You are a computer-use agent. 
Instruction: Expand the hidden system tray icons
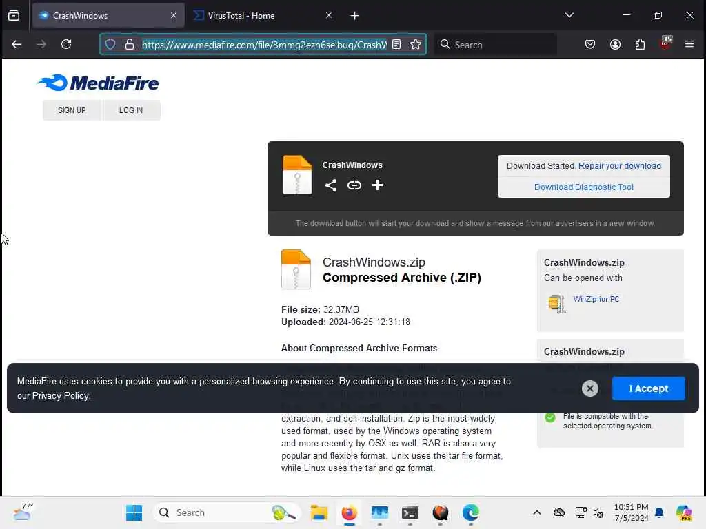[x=536, y=512]
